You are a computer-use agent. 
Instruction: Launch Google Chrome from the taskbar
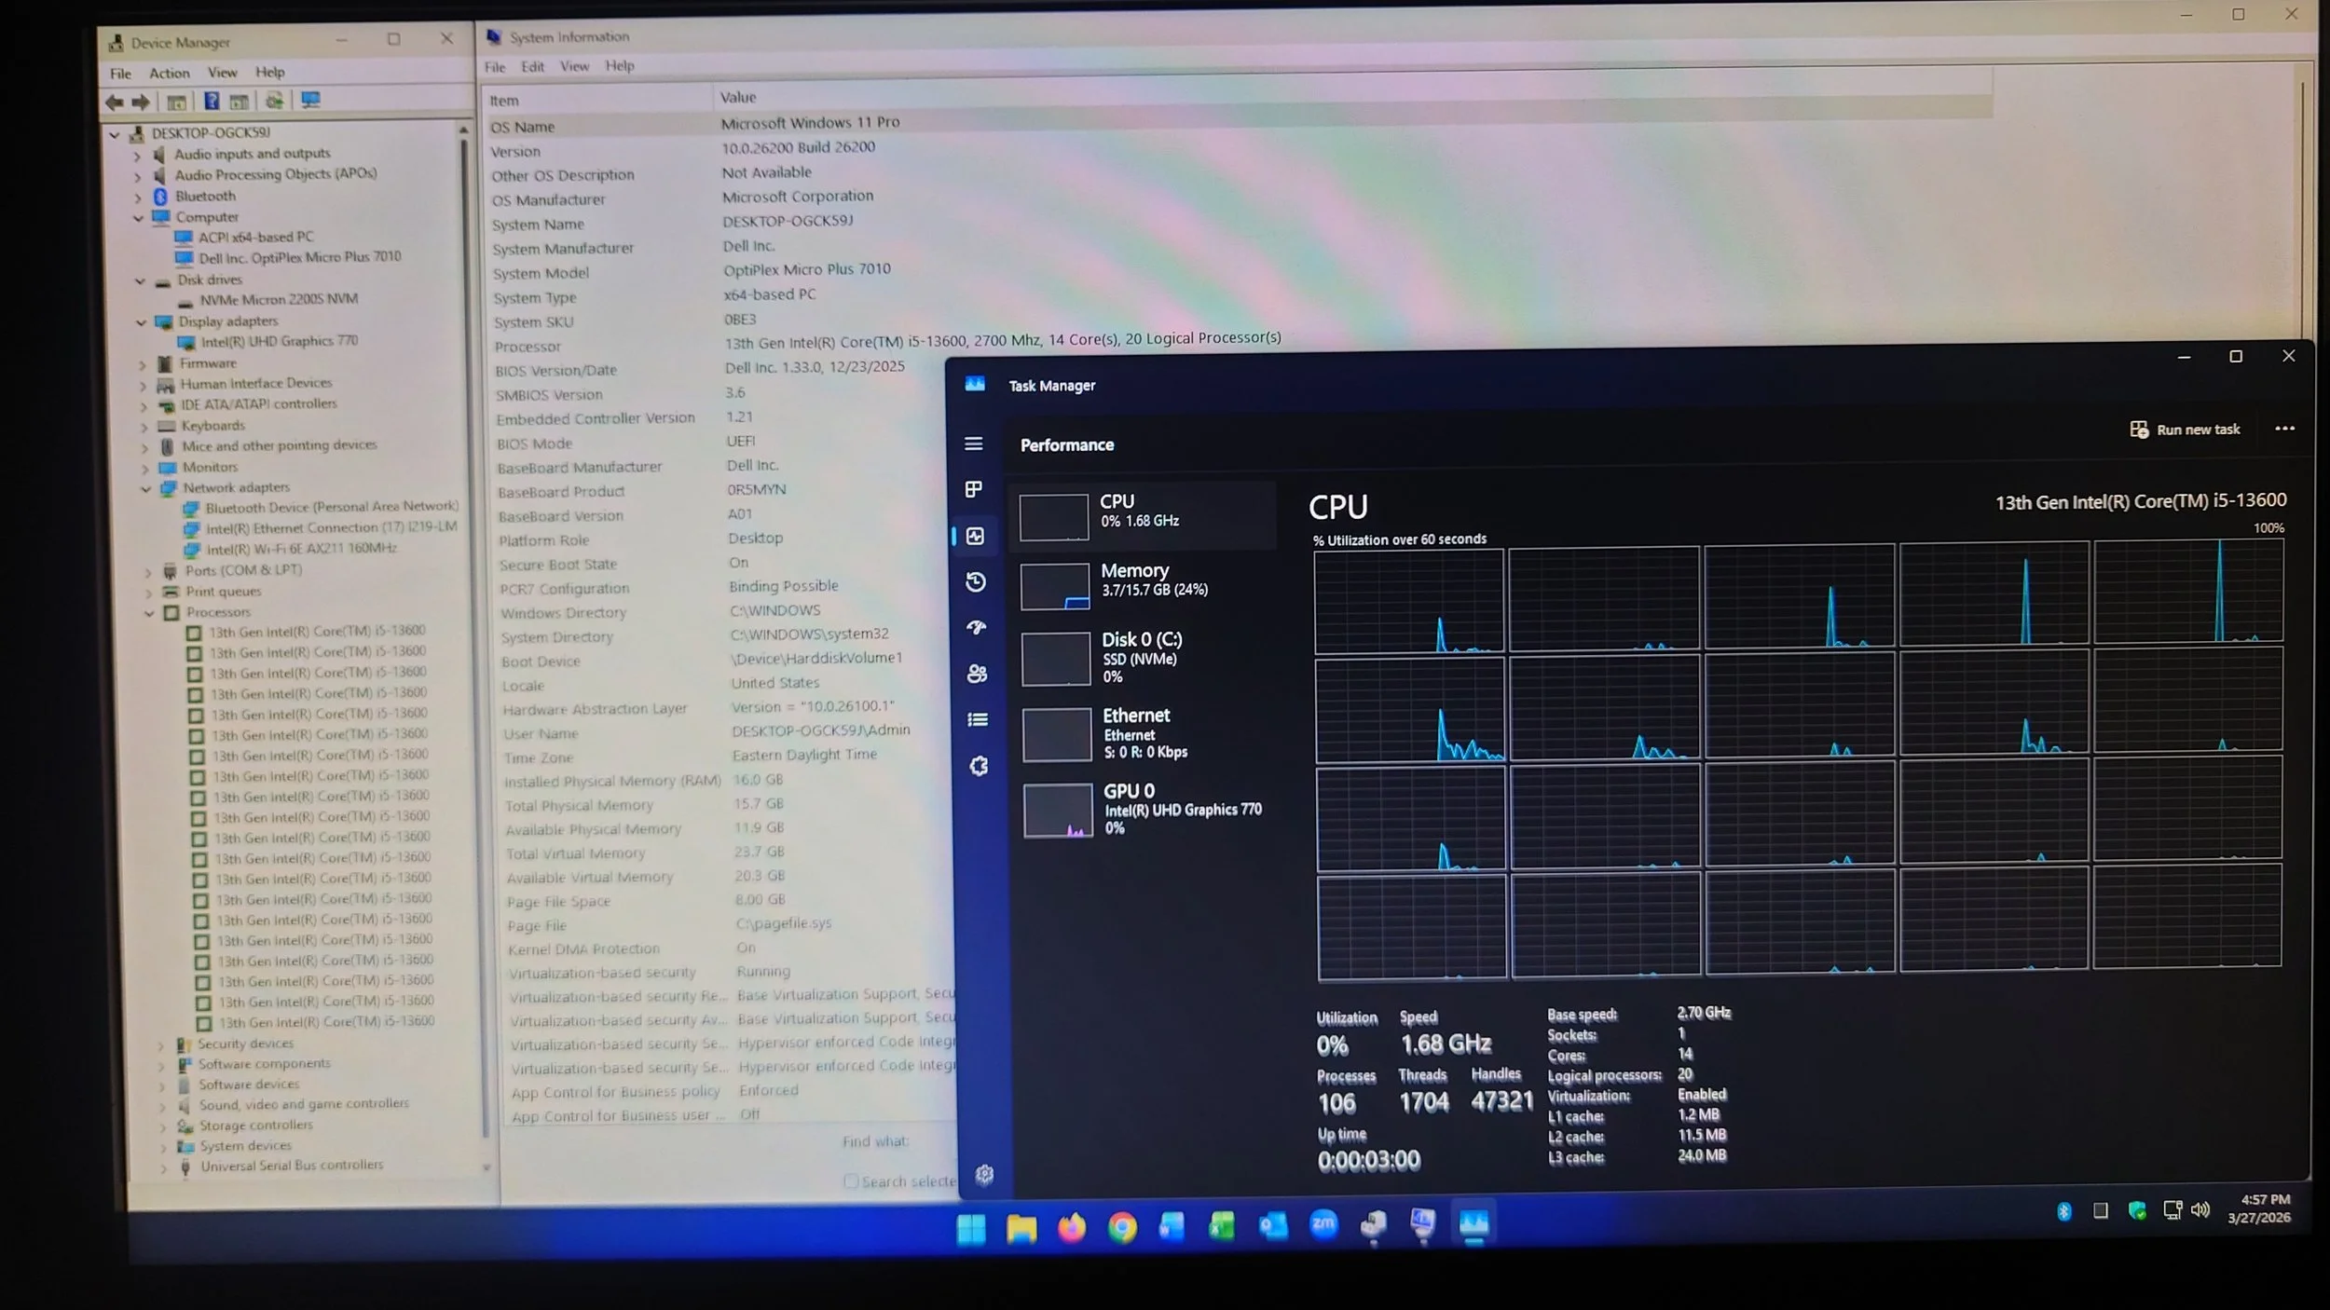coord(1122,1228)
